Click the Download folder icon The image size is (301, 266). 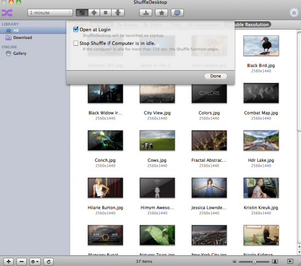8,37
